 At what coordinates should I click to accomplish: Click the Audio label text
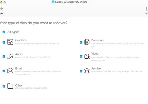point(19,54)
